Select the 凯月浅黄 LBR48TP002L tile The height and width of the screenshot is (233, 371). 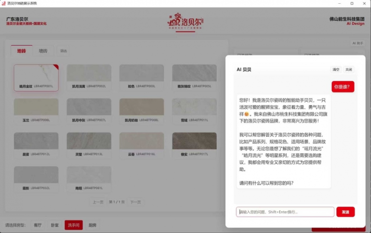pos(89,78)
